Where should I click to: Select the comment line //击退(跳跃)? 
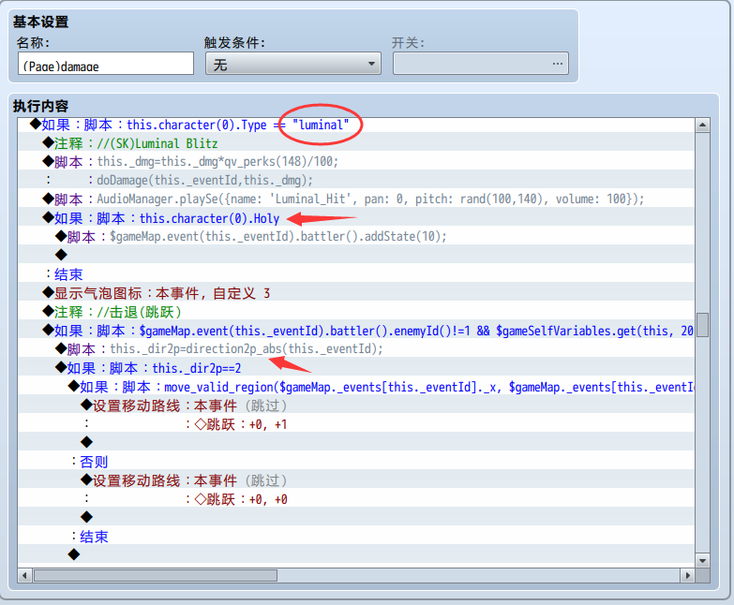pyautogui.click(x=356, y=312)
